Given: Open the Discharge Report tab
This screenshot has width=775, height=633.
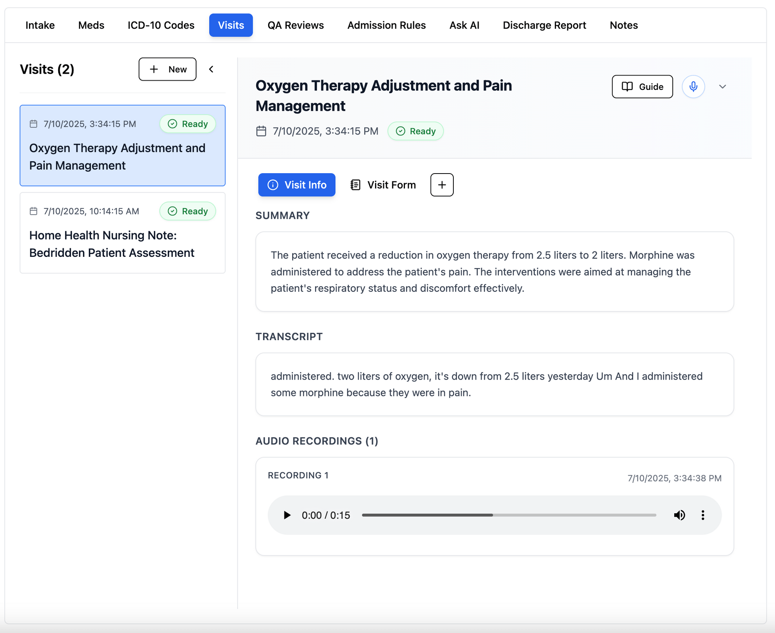Looking at the screenshot, I should 544,25.
